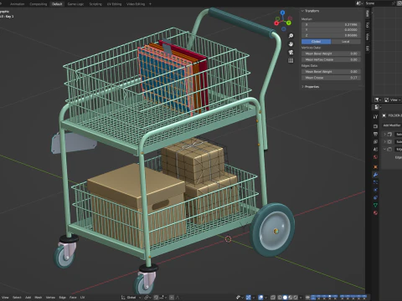Adjust the vertices Mean Bevel Weight slider
The height and width of the screenshot is (301, 402).
[x=331, y=54]
